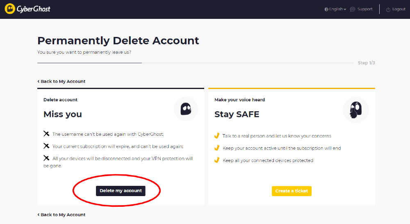Expand language menu via the arrow next to English
Image resolution: width=410 pixels, height=224 pixels.
(345, 9)
